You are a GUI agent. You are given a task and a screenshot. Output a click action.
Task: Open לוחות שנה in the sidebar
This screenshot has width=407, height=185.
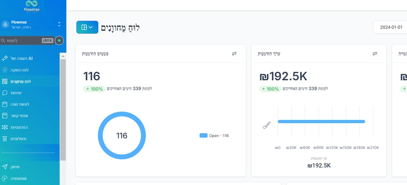(20, 104)
